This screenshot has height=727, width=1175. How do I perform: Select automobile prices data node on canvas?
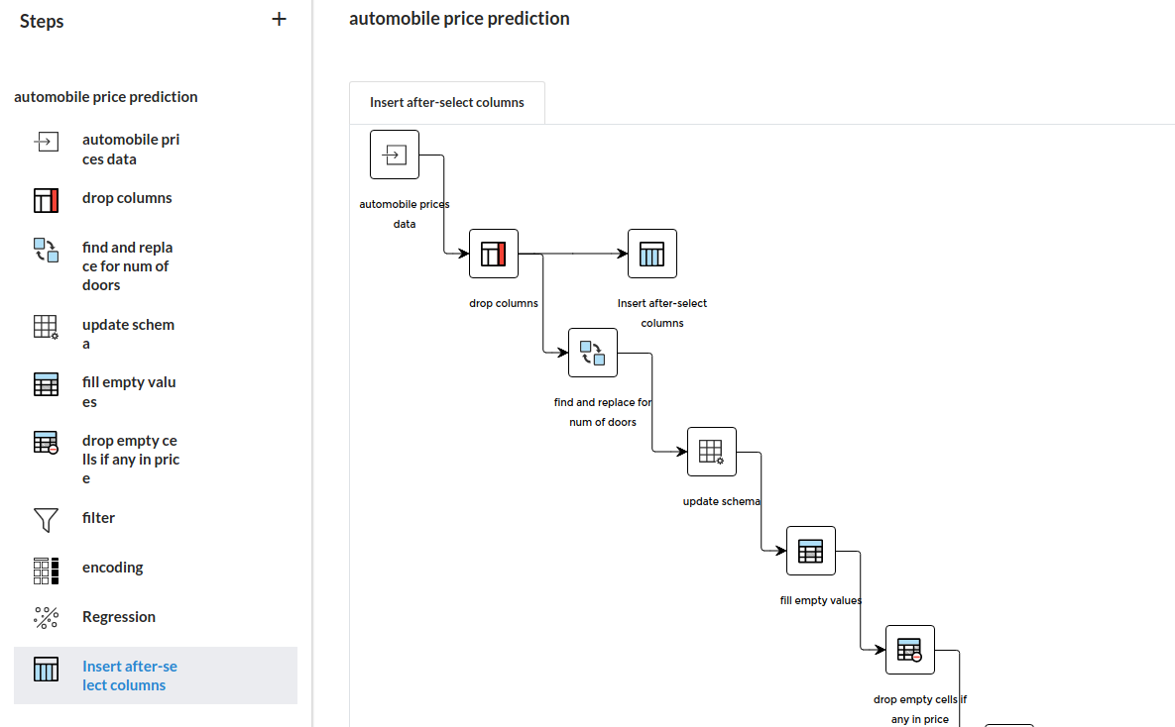(395, 155)
